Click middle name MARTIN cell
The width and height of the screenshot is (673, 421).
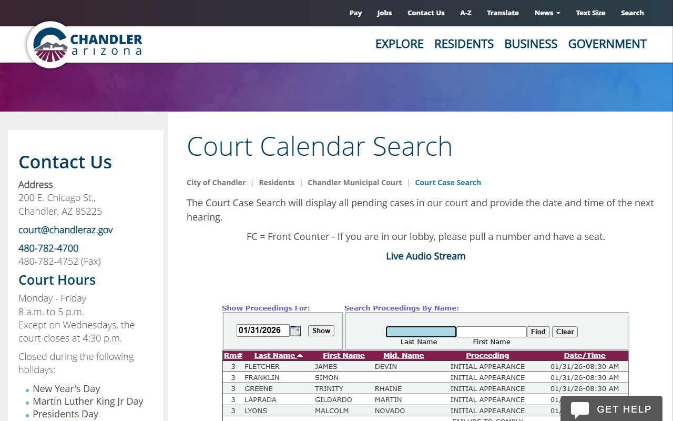(389, 400)
